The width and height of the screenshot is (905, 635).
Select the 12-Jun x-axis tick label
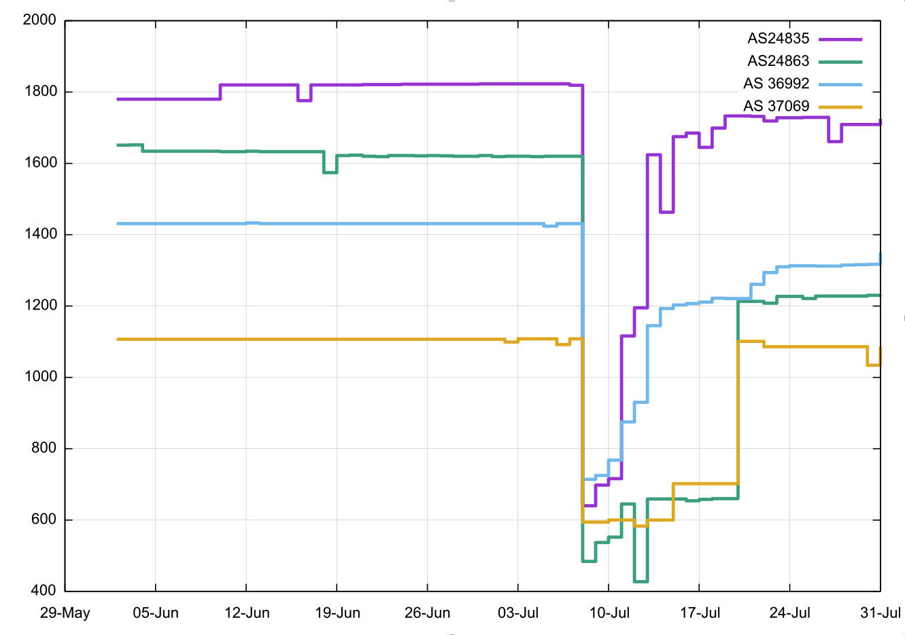[247, 613]
